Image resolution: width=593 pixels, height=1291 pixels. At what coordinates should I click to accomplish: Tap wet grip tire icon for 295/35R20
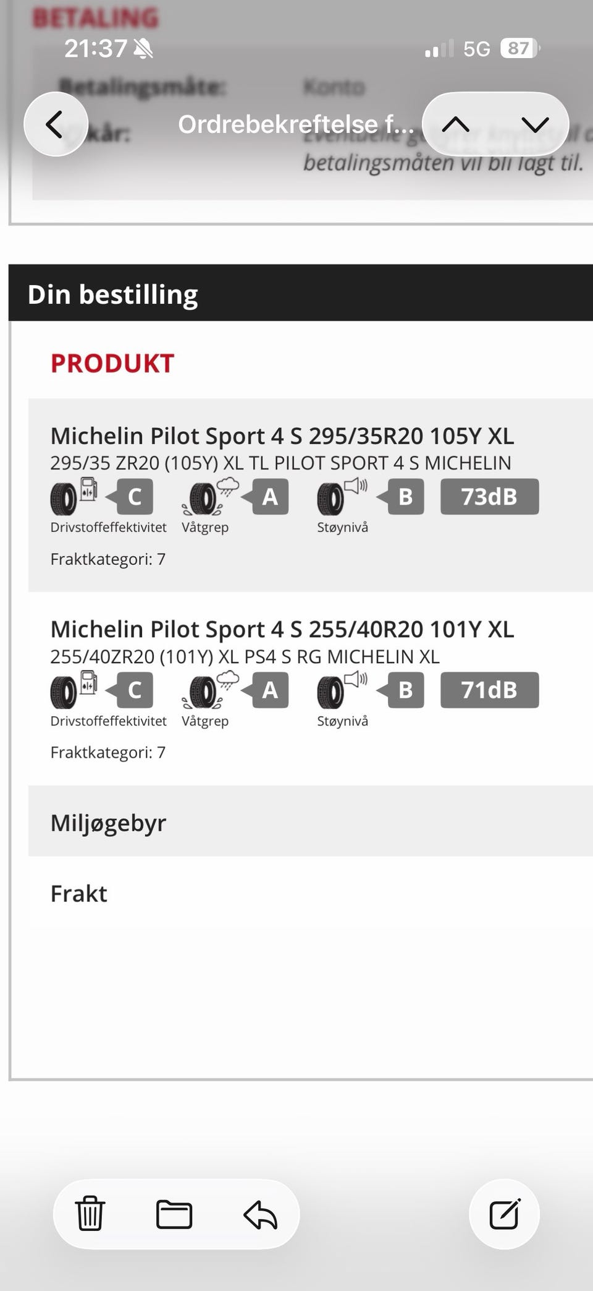click(x=210, y=497)
